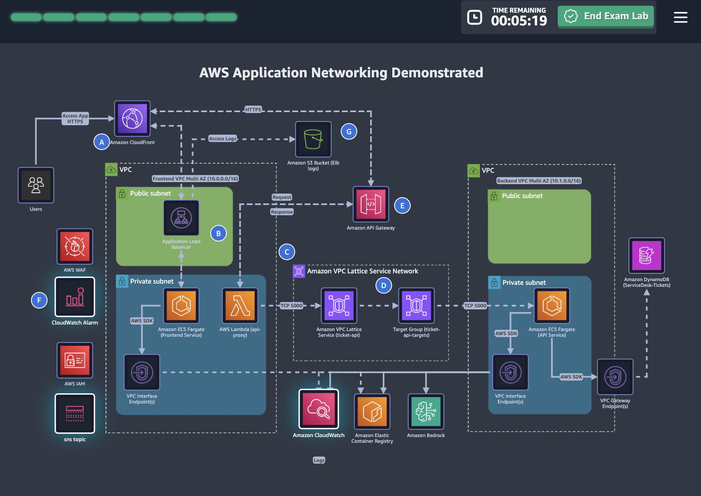The height and width of the screenshot is (496, 701).
Task: Click the Request connector label
Action: click(282, 197)
